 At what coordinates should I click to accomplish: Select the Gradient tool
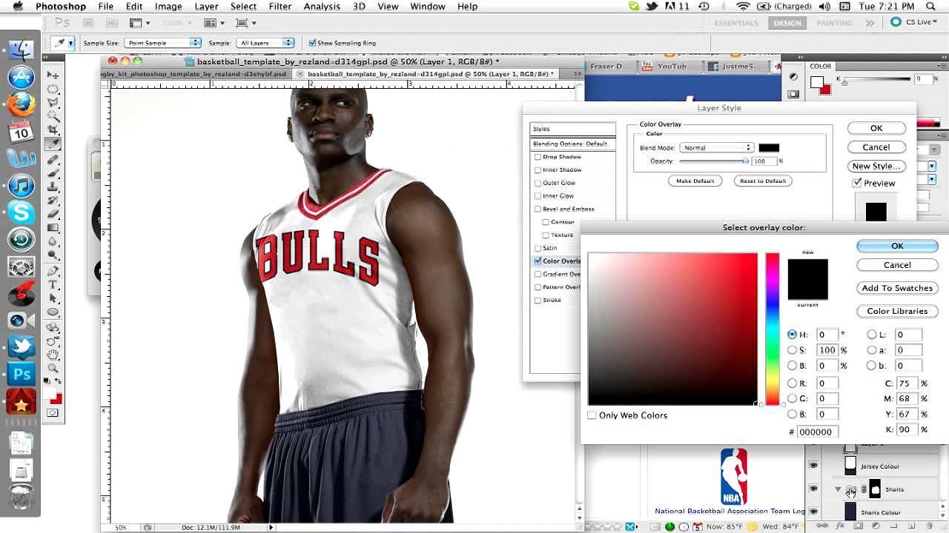[x=53, y=228]
